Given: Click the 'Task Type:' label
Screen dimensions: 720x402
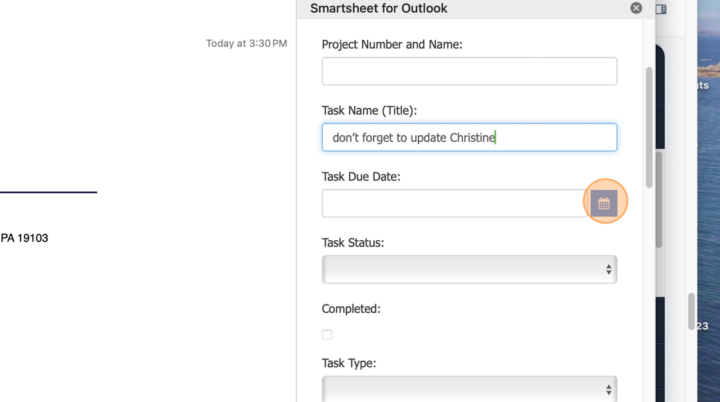Looking at the screenshot, I should click(349, 363).
